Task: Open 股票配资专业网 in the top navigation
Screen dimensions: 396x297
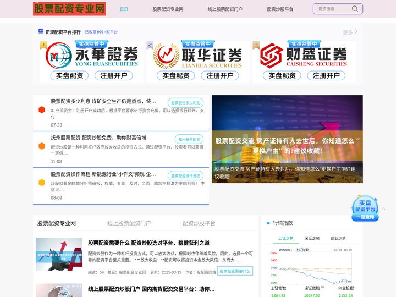Action: 168,9
